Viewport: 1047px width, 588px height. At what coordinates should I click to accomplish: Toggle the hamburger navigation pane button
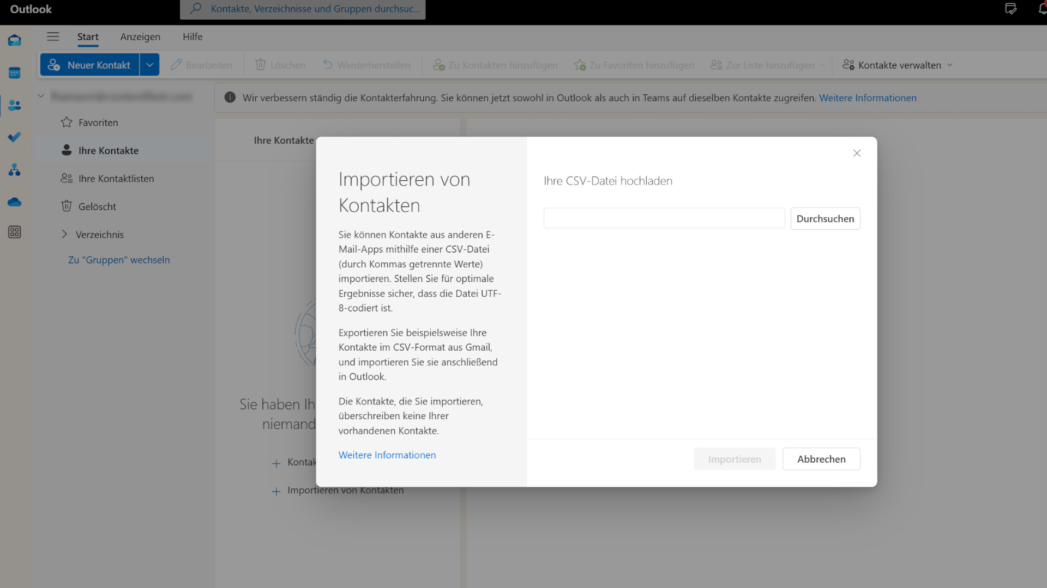[53, 36]
